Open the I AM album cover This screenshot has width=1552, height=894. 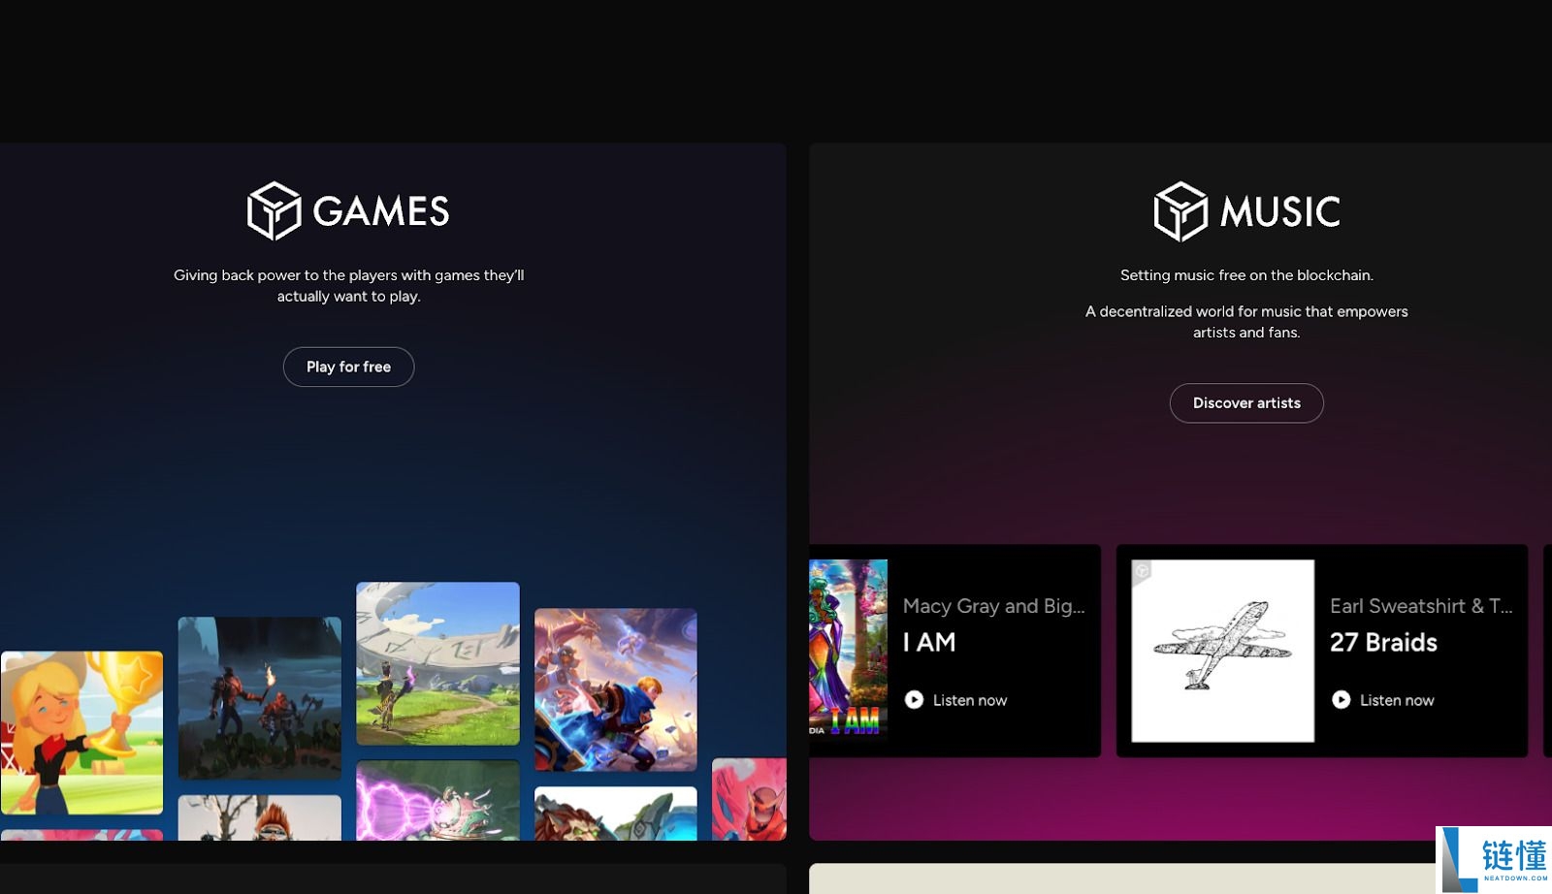point(848,651)
